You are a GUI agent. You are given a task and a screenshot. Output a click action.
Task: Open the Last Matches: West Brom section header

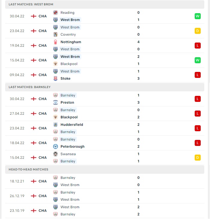pyautogui.click(x=105, y=4)
